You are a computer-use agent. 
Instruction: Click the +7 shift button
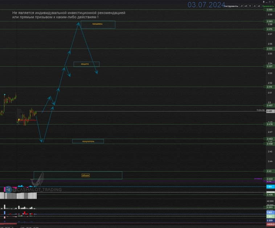[246, 6]
